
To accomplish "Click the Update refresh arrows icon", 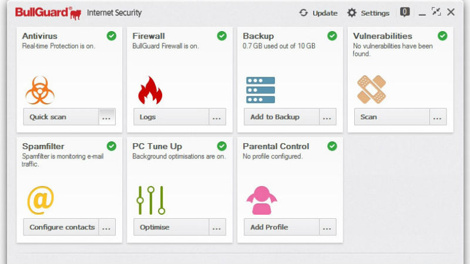I will [303, 13].
